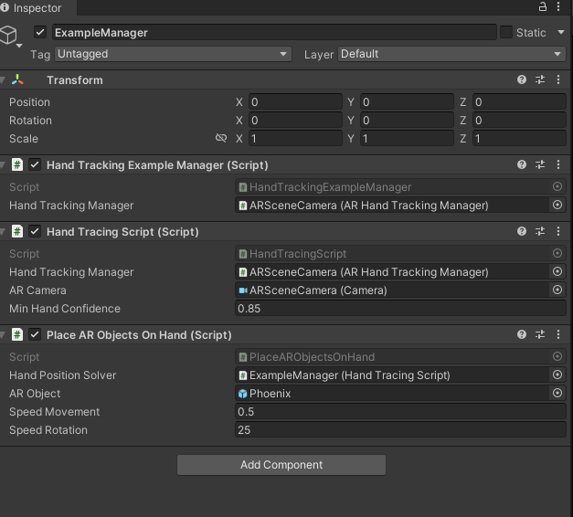Lock the Inspector panel
Viewport: 573px width, 517px height.
tap(543, 6)
